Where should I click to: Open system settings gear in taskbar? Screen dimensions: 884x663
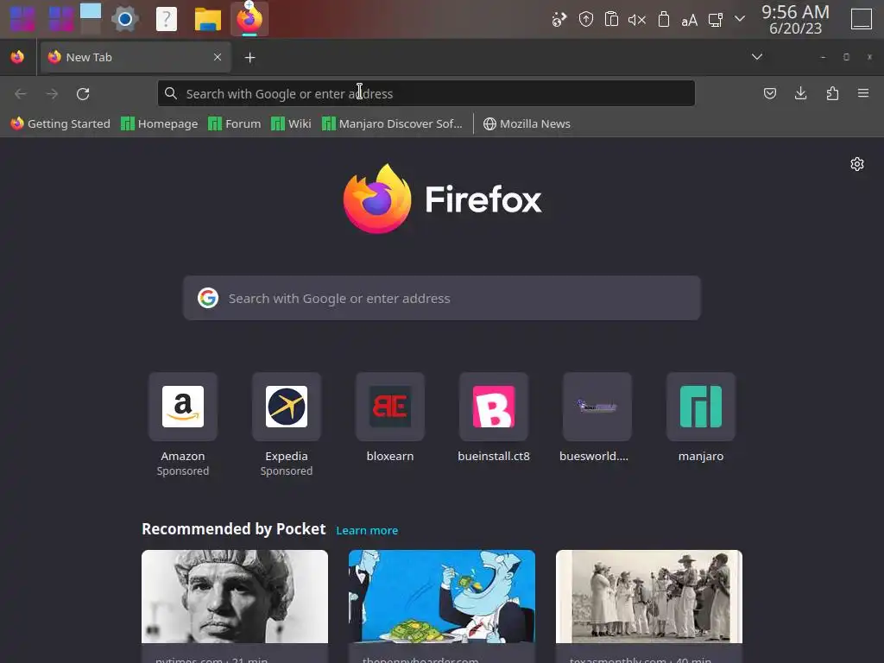(125, 19)
